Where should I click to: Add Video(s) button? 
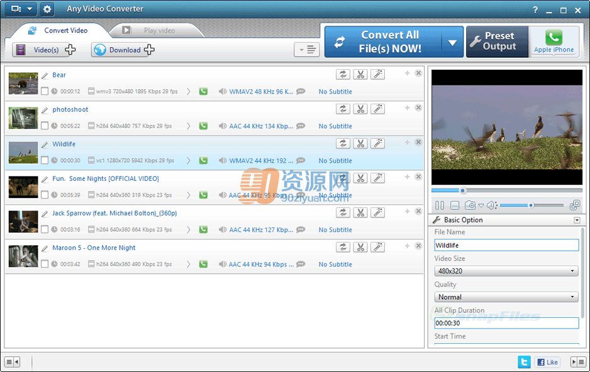point(45,50)
